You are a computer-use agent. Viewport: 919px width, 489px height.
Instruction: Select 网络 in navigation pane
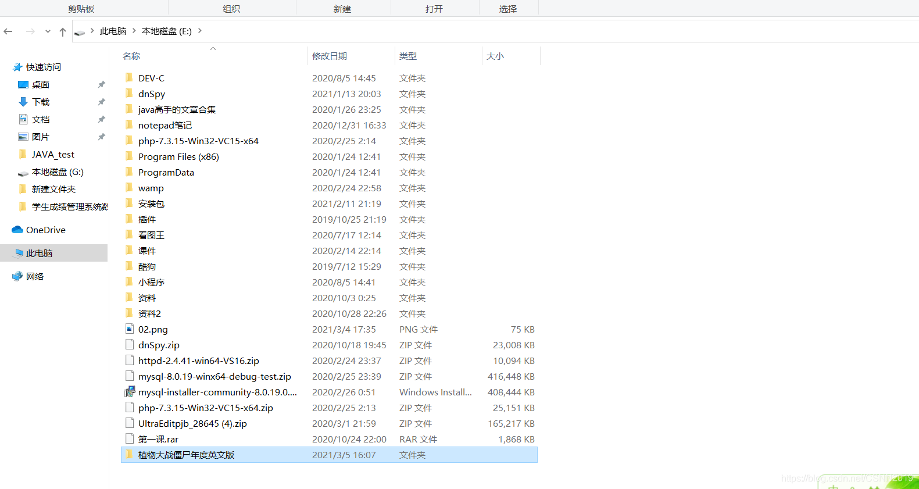click(x=35, y=277)
